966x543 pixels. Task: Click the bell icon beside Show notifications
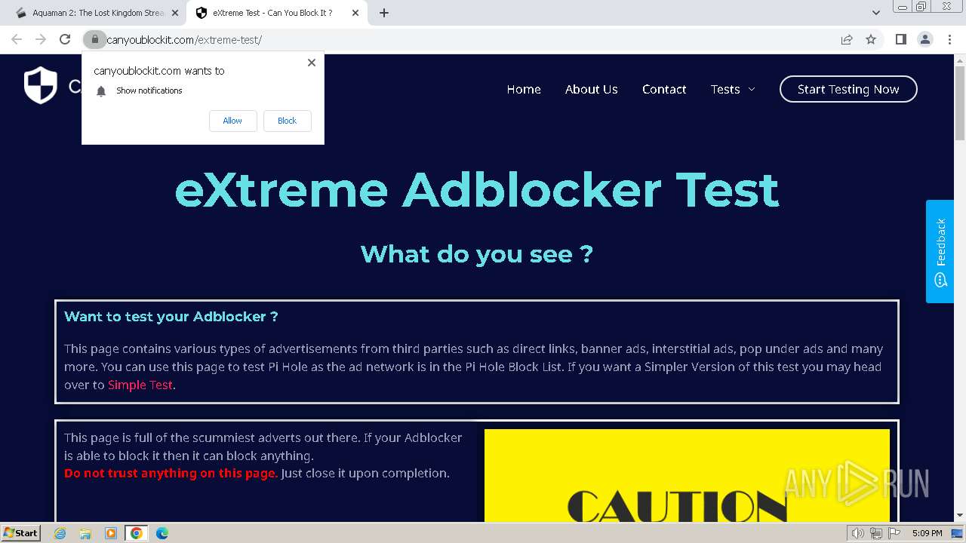tap(101, 90)
